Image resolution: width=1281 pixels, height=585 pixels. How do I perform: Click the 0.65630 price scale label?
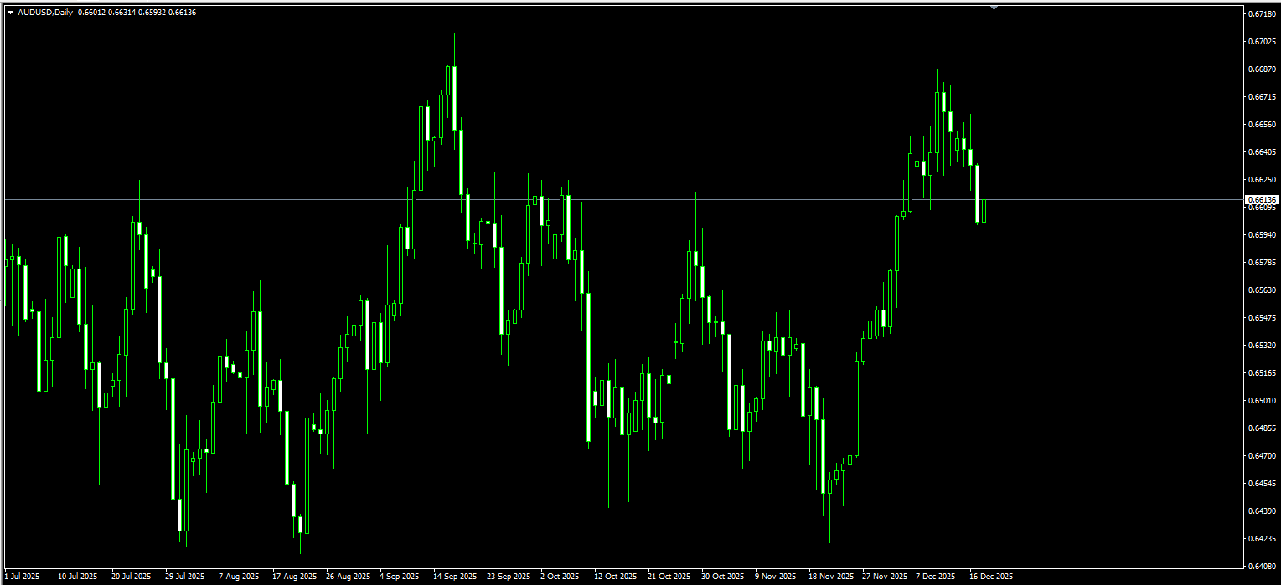pos(1262,290)
